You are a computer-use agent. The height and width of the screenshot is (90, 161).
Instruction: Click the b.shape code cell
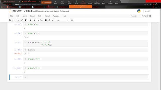[x=86, y=50]
